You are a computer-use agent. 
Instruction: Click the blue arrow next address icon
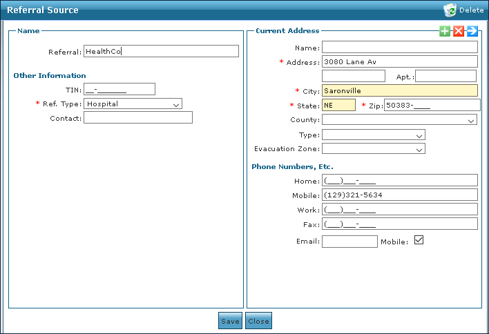coord(472,31)
